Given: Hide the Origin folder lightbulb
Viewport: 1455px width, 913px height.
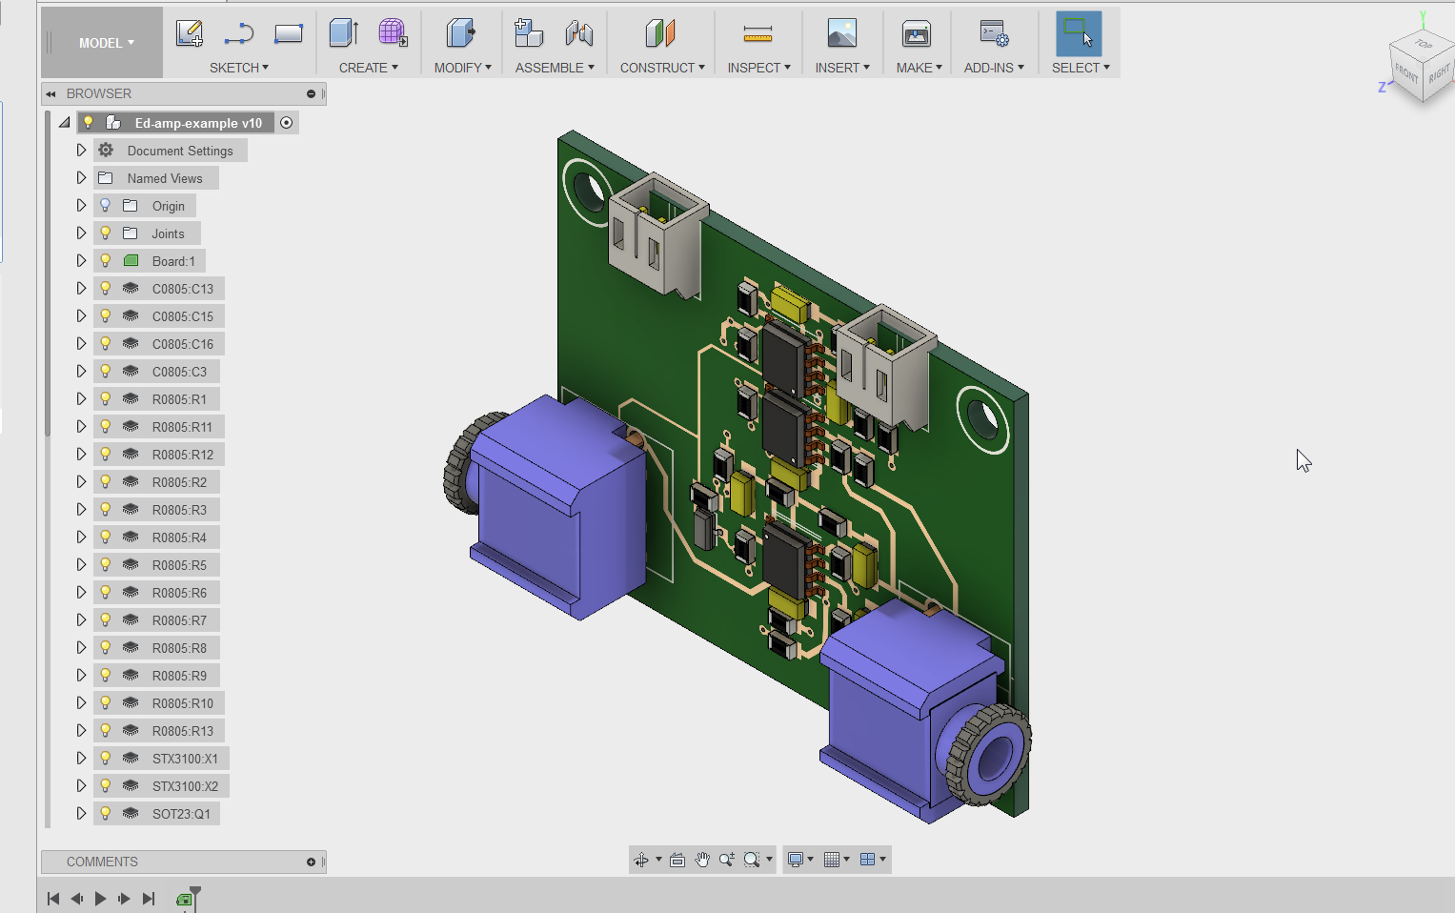Looking at the screenshot, I should 104,205.
